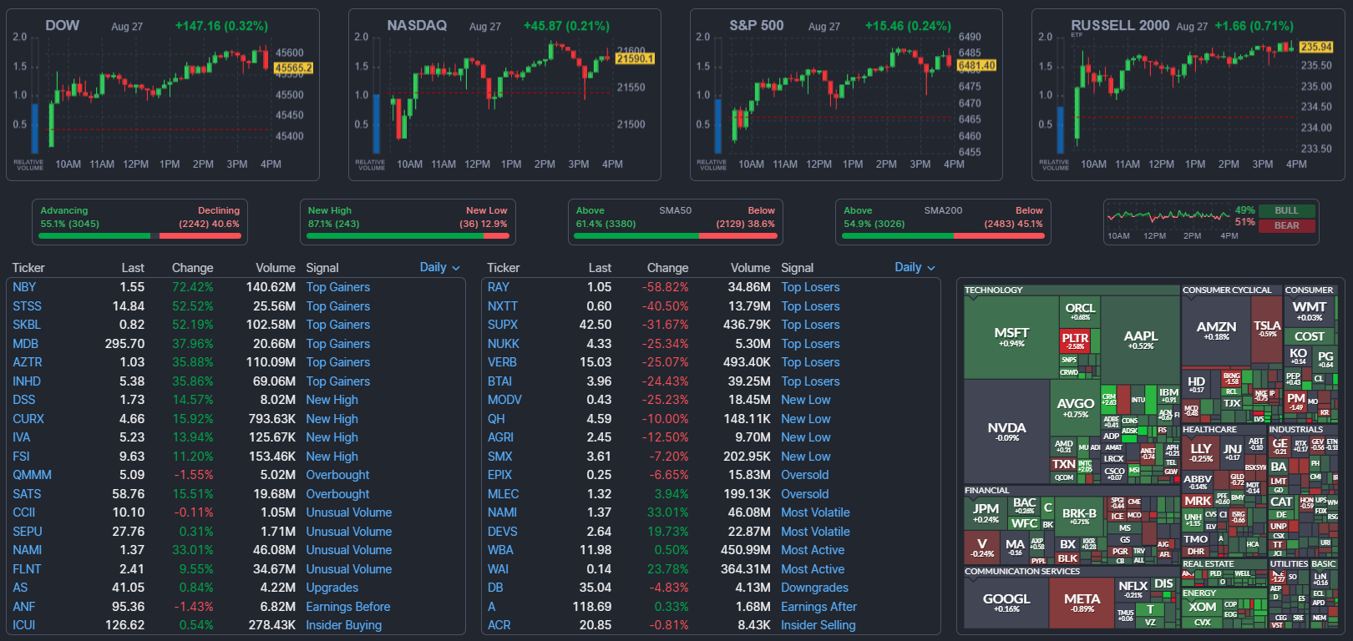
Task: Click Top Gainers signal for AZTR
Action: tap(337, 362)
